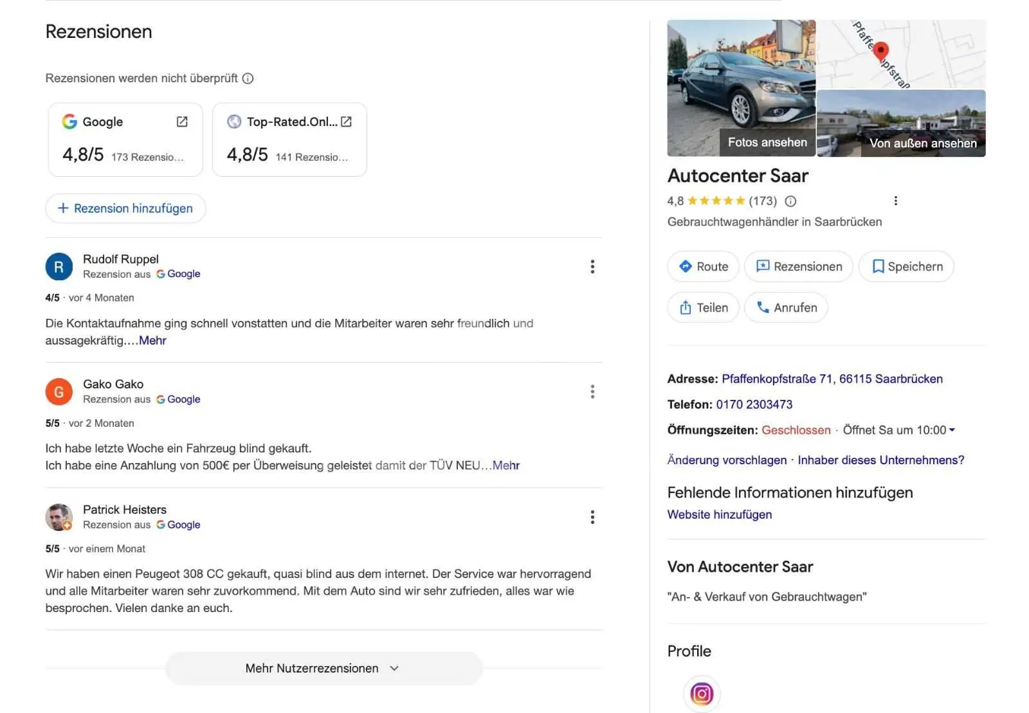The width and height of the screenshot is (1029, 713).
Task: Open 'Website hinzufügen' link
Action: point(720,514)
